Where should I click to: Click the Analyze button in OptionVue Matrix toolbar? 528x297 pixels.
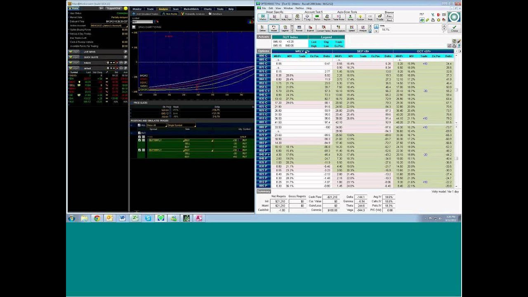coord(363,29)
